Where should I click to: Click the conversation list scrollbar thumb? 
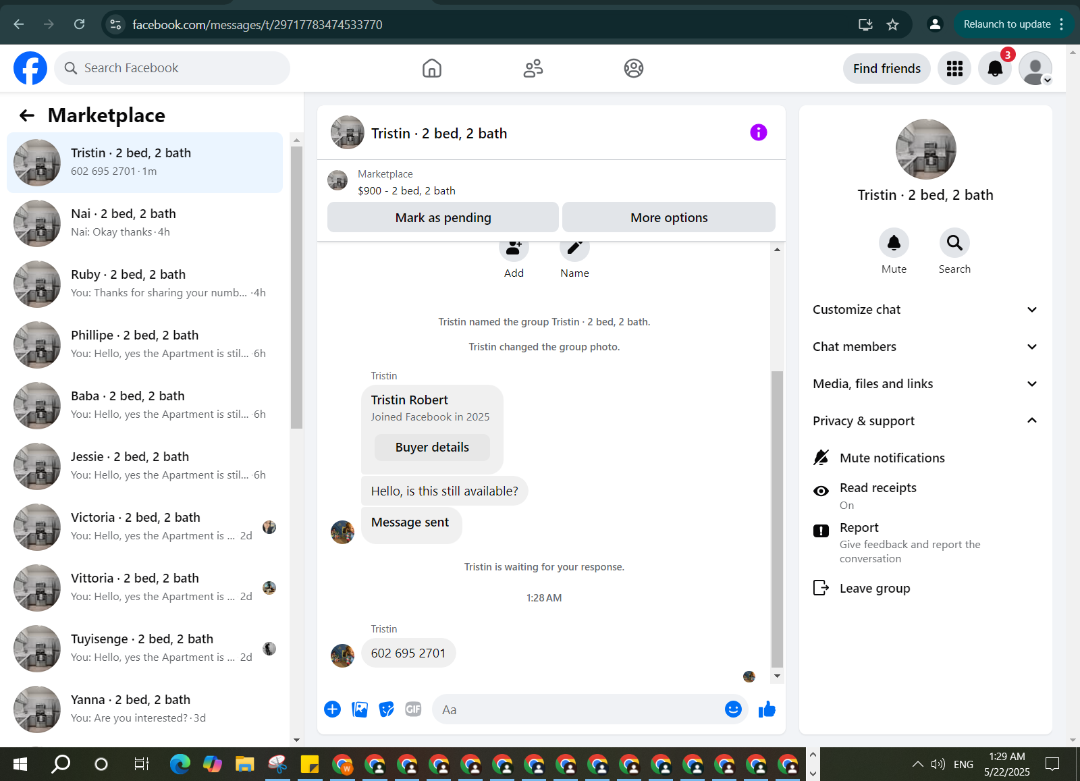[x=296, y=287]
